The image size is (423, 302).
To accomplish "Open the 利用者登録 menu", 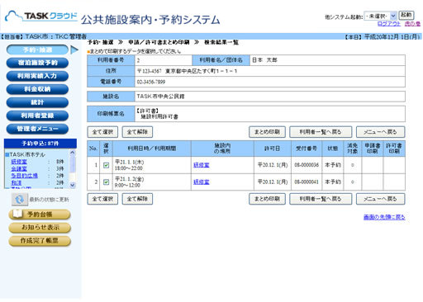I will [37, 116].
